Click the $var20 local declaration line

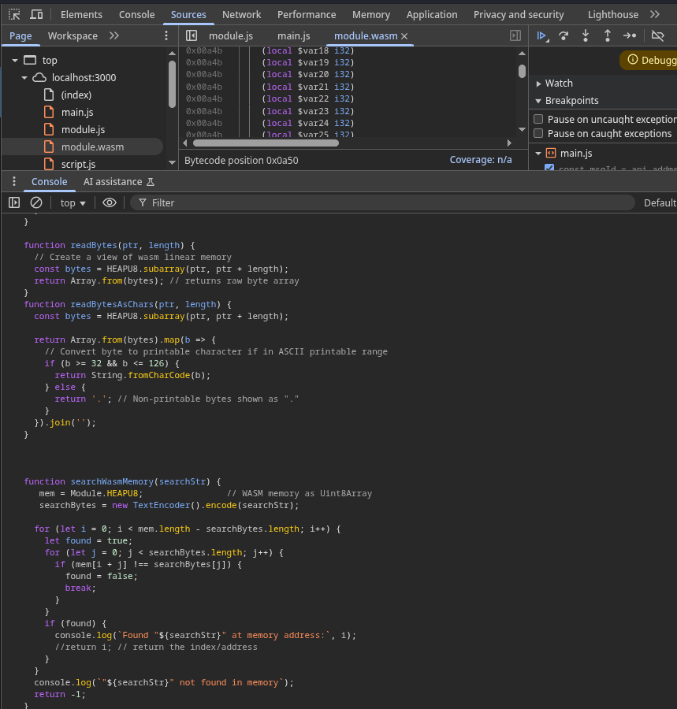[307, 74]
